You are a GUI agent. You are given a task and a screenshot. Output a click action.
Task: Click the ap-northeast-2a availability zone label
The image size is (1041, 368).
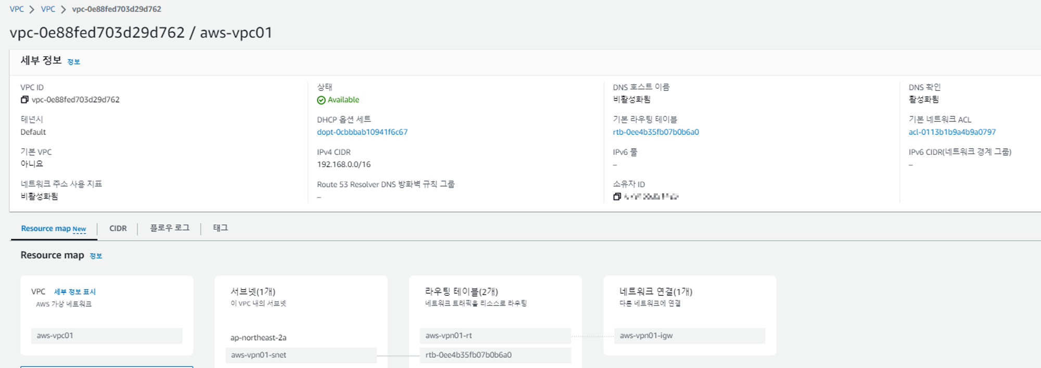259,338
